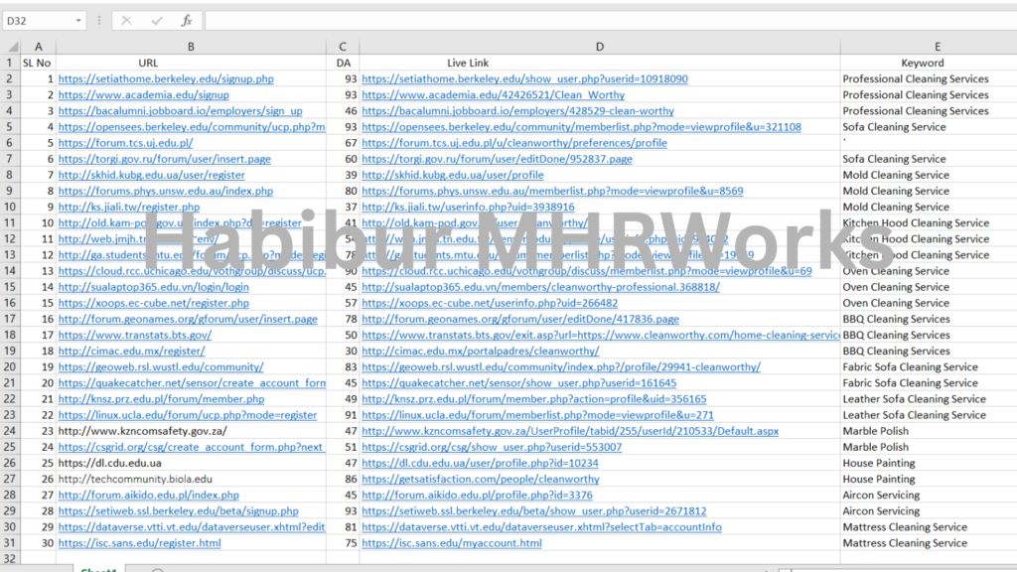Click the Cancel X icon in formula bar
The width and height of the screenshot is (1017, 572).
pos(126,21)
